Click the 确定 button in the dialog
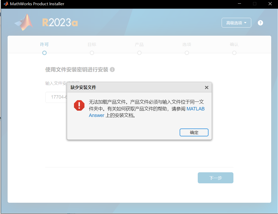Screen dimensions: 278x214 tap(194, 132)
